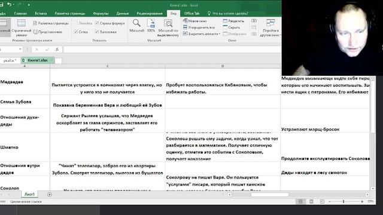Open the Главная ribbon tab
This screenshot has height=215, width=383.
click(20, 13)
